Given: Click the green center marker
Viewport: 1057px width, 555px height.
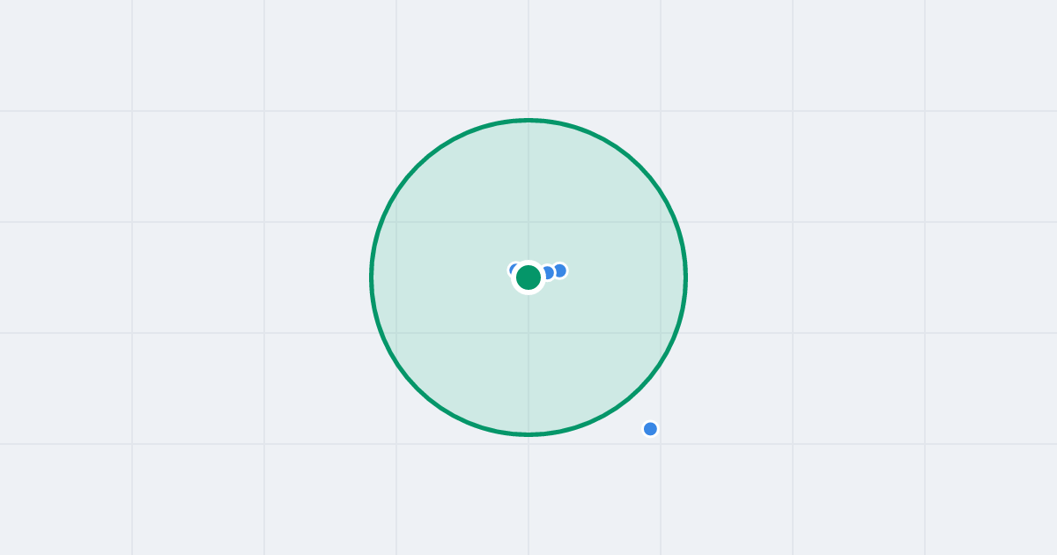Looking at the screenshot, I should [528, 277].
